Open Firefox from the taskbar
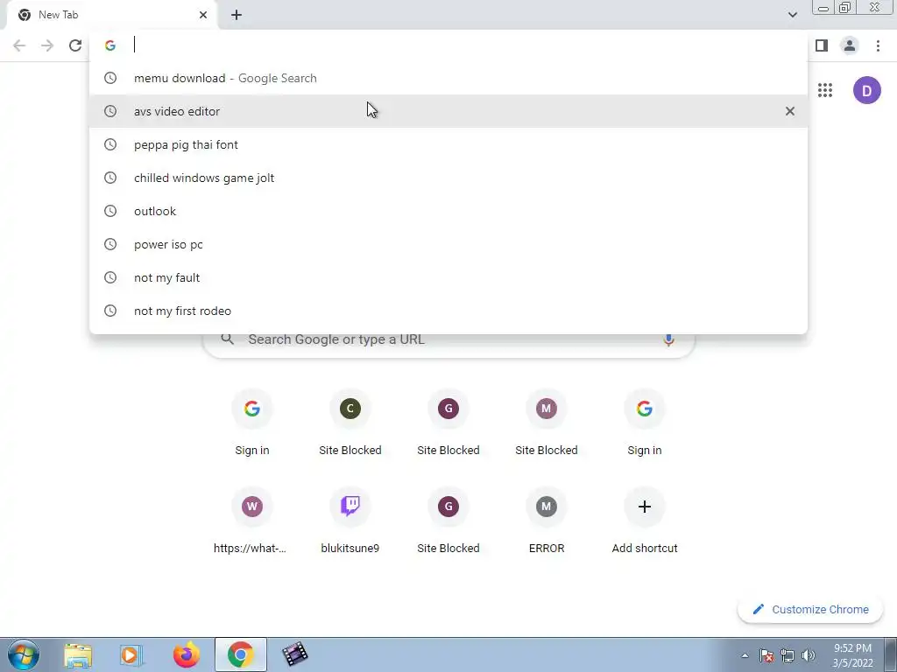The width and height of the screenshot is (897, 672). [x=186, y=654]
